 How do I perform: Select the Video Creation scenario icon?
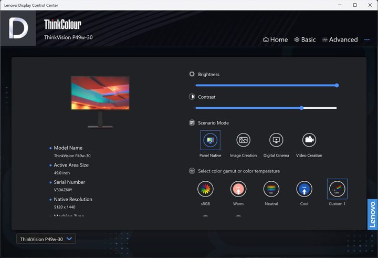309,140
